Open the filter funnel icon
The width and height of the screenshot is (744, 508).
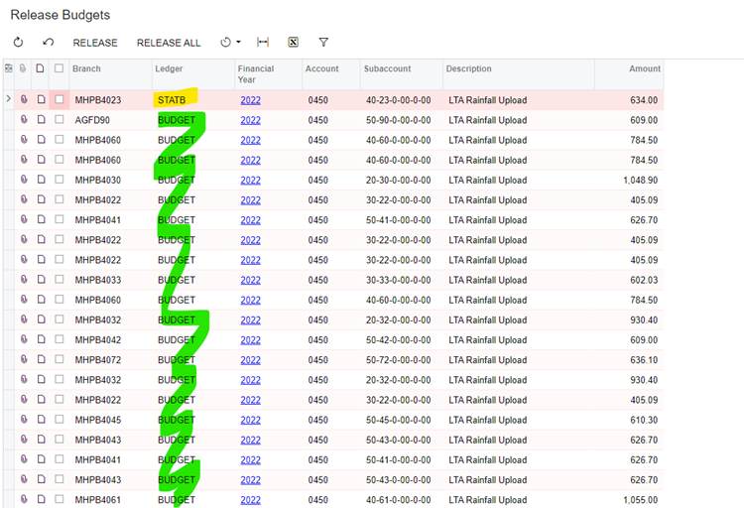click(323, 43)
